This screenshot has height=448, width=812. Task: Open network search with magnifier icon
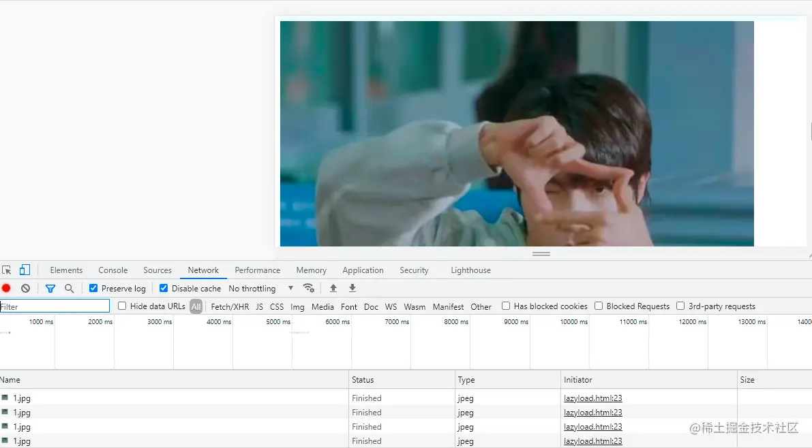coord(69,288)
